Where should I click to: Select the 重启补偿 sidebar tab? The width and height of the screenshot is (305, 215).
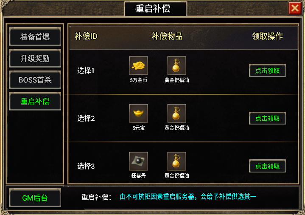tap(35, 101)
